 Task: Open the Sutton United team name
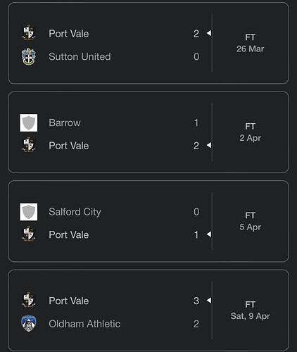pyautogui.click(x=80, y=56)
